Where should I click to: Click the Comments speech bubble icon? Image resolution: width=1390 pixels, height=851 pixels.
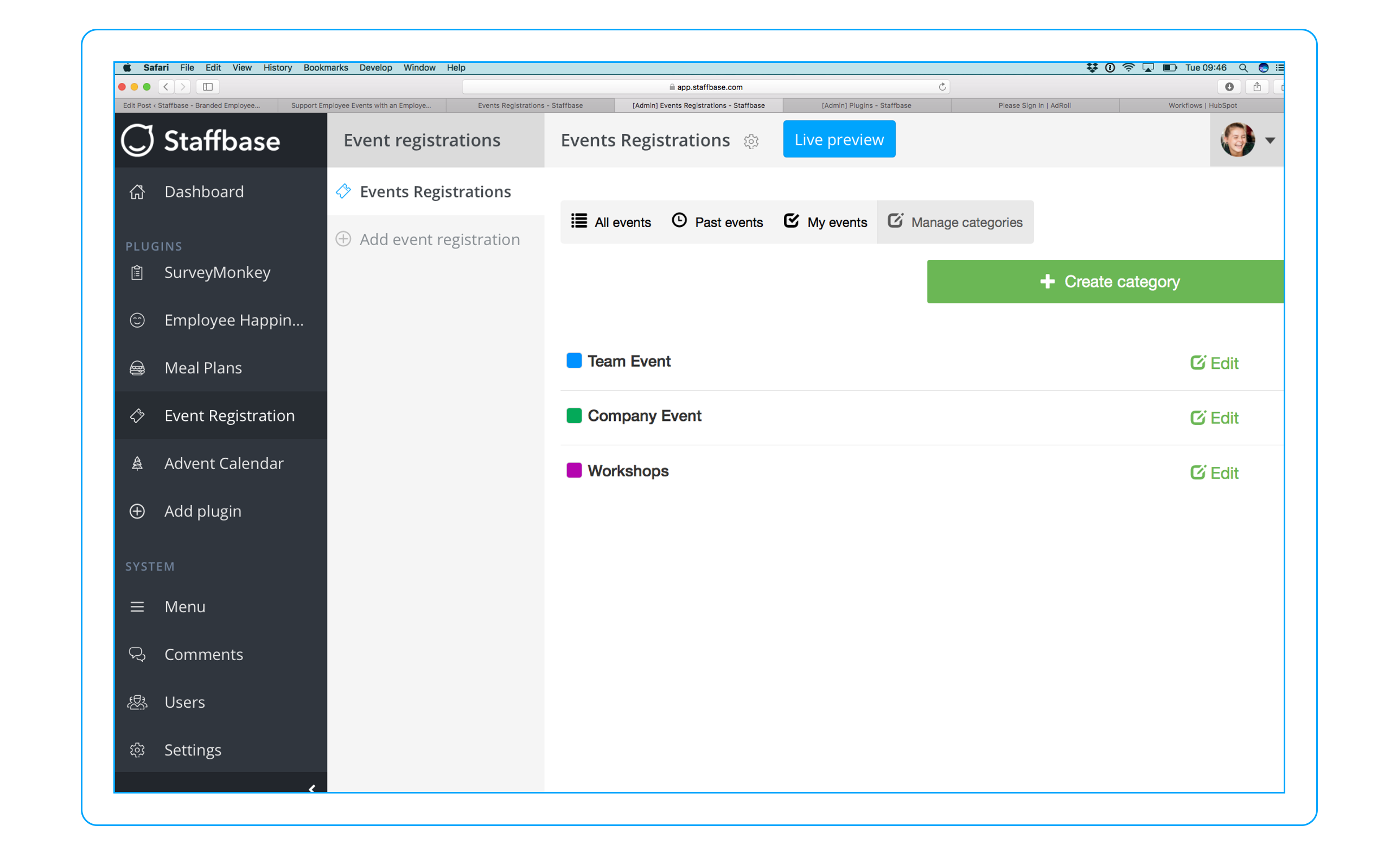pos(137,654)
